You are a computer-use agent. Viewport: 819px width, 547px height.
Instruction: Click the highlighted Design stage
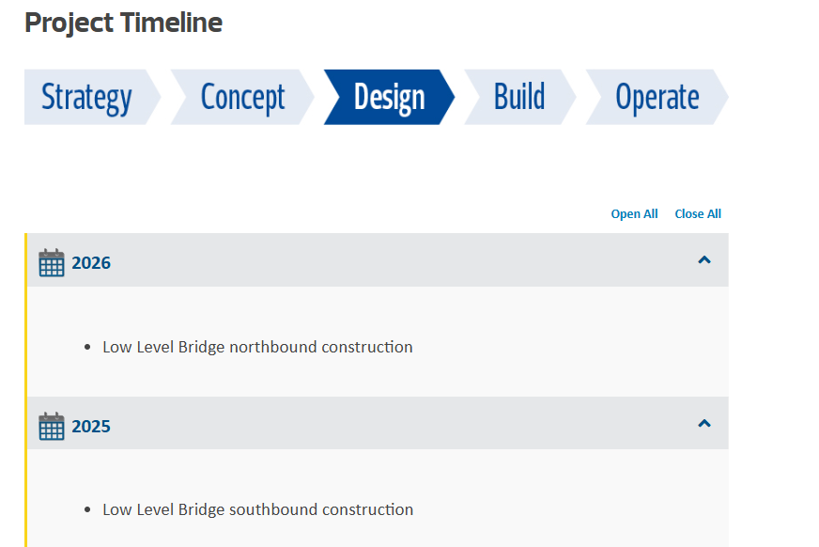click(389, 97)
